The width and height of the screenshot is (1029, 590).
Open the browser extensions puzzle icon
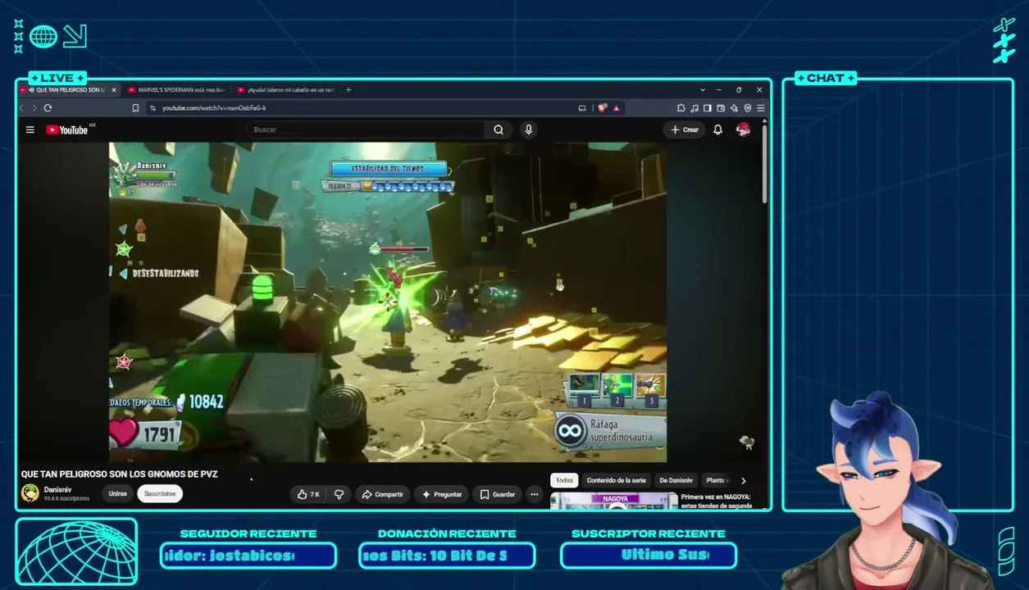(681, 108)
